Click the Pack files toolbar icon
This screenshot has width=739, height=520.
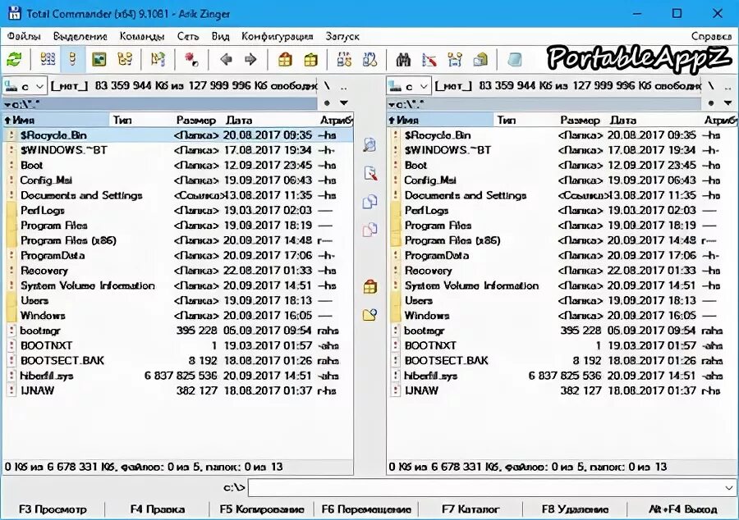[285, 59]
